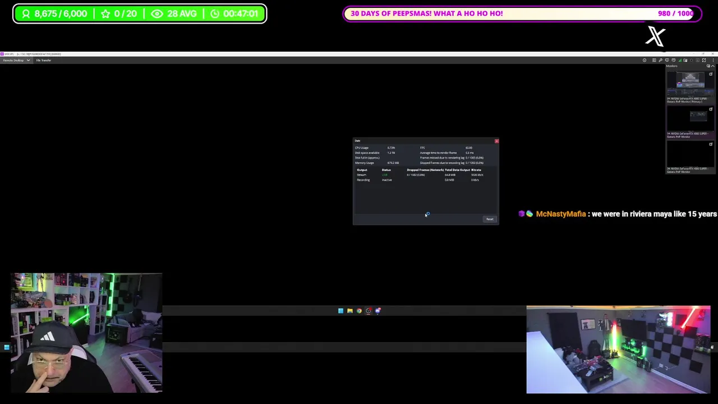Click the "CPU Usage" label in Stats
718x404 pixels.
[362, 148]
